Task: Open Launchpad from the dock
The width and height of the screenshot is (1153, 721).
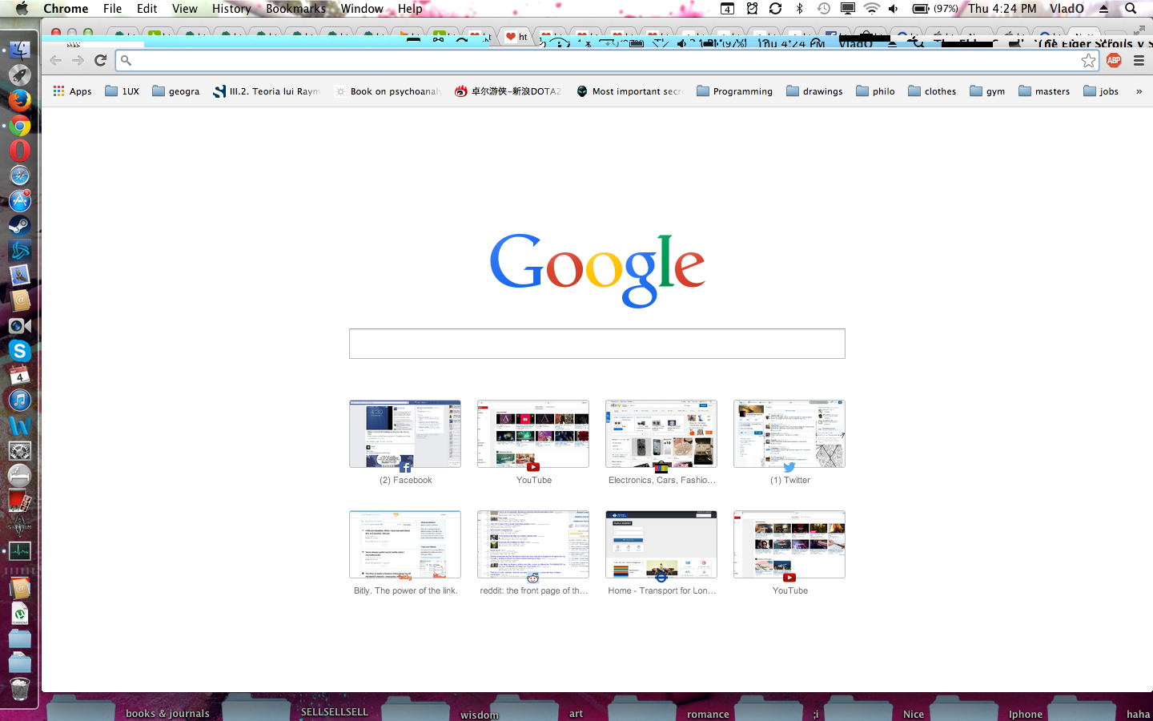Action: [19, 75]
